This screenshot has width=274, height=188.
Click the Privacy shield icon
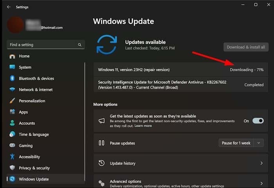point(12,168)
